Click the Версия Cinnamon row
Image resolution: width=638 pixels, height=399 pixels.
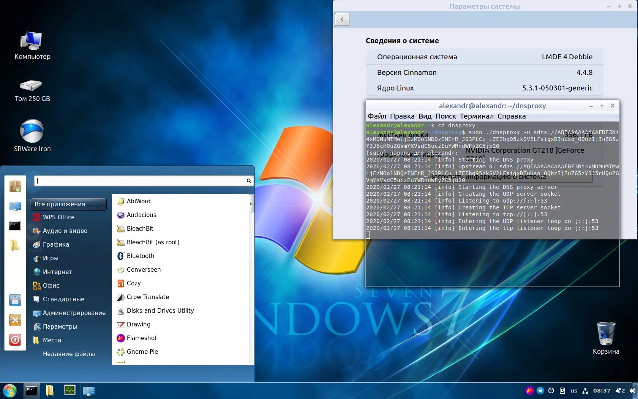pos(485,72)
